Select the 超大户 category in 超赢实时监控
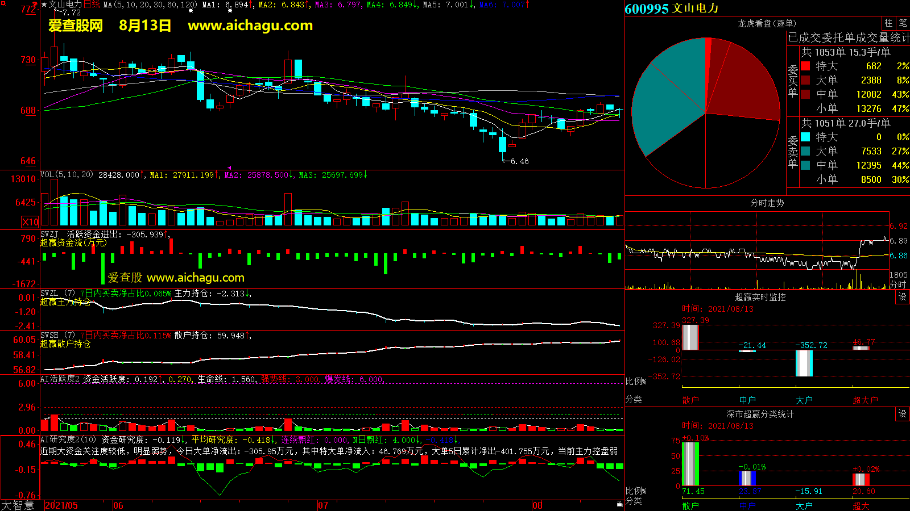Viewport: 910px width, 511px height. point(865,400)
